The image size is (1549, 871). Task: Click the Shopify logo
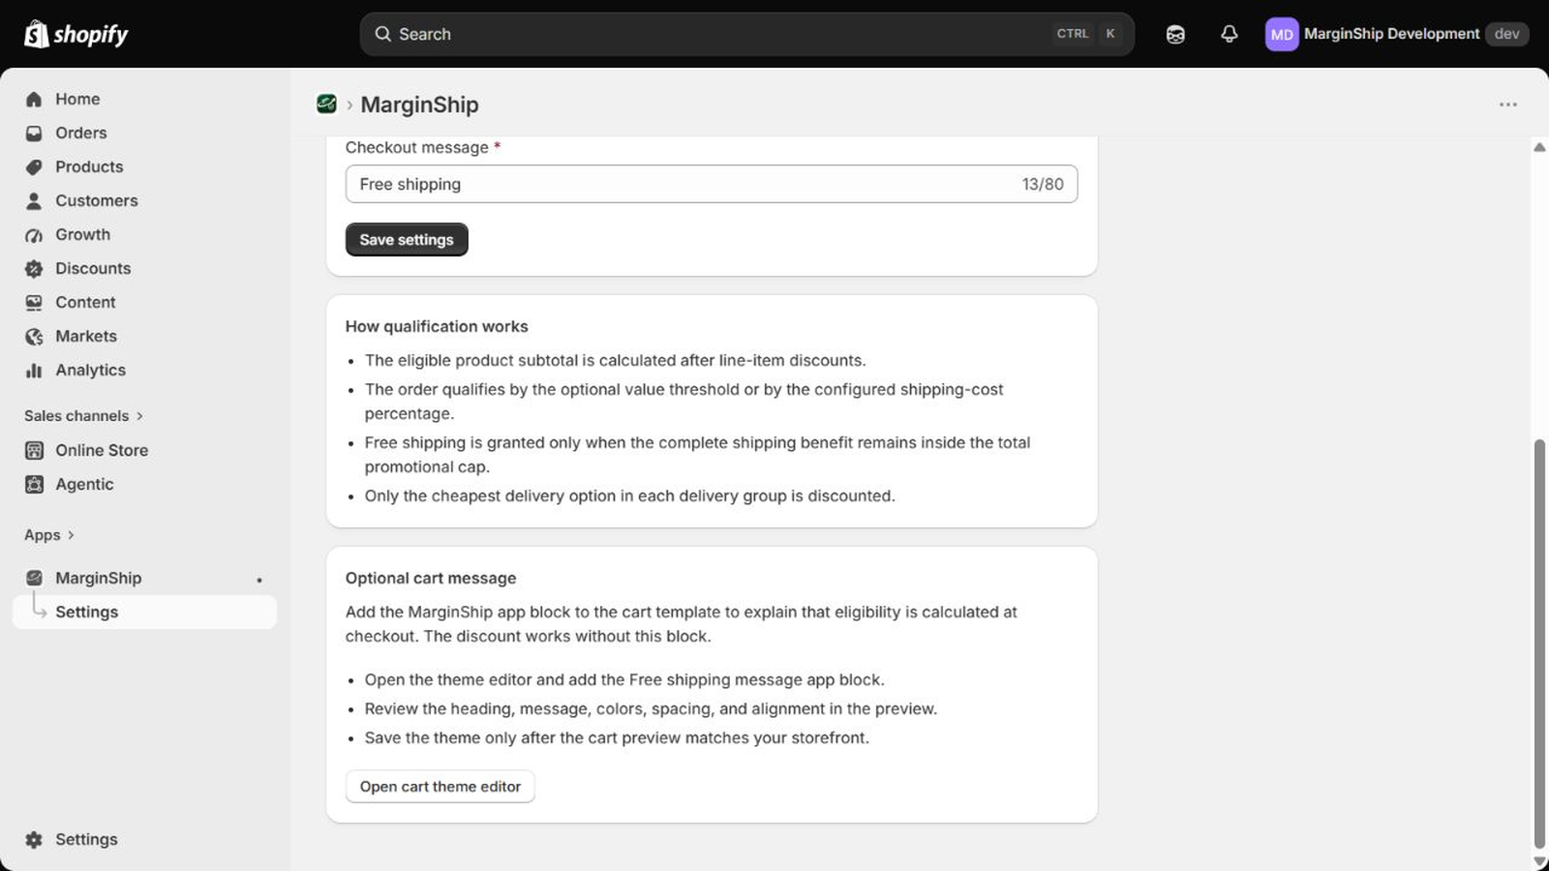coord(76,34)
